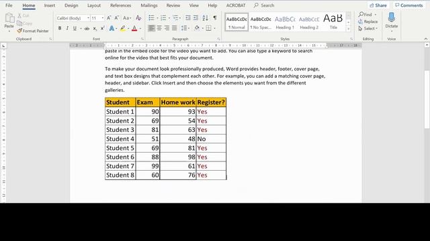430x241 pixels.
Task: Open the Review tab
Action: (173, 5)
